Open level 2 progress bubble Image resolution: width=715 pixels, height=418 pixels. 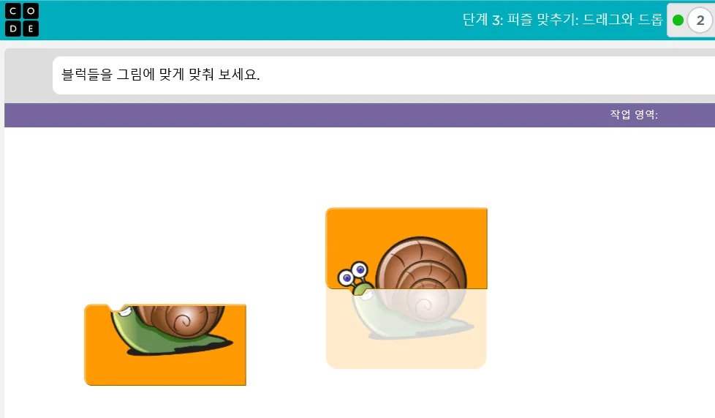(700, 20)
